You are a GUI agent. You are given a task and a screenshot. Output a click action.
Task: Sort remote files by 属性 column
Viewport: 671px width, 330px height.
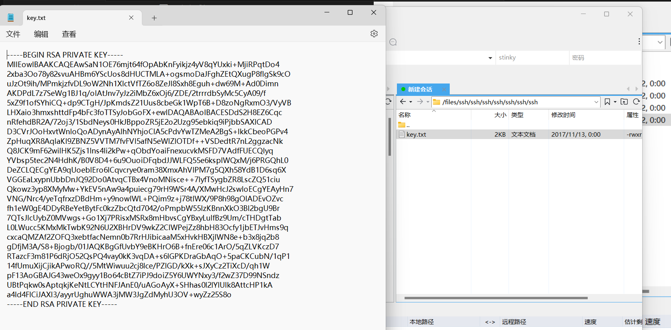pyautogui.click(x=633, y=115)
